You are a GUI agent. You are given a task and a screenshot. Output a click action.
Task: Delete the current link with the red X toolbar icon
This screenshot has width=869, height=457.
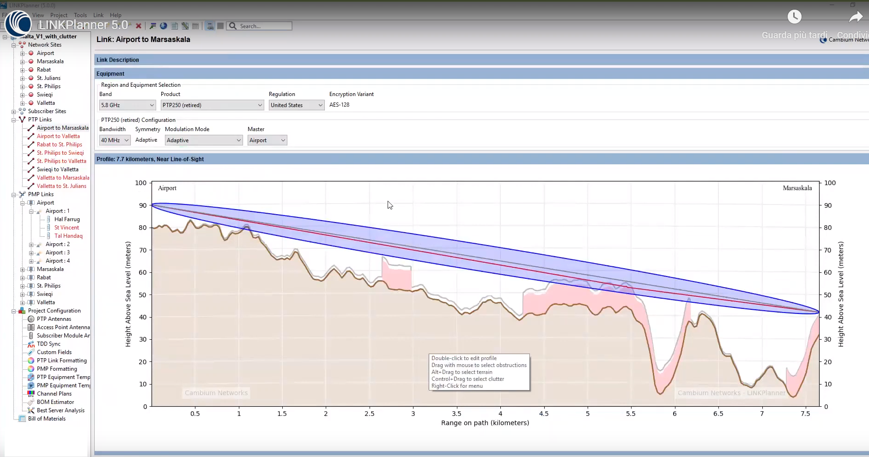click(x=139, y=26)
